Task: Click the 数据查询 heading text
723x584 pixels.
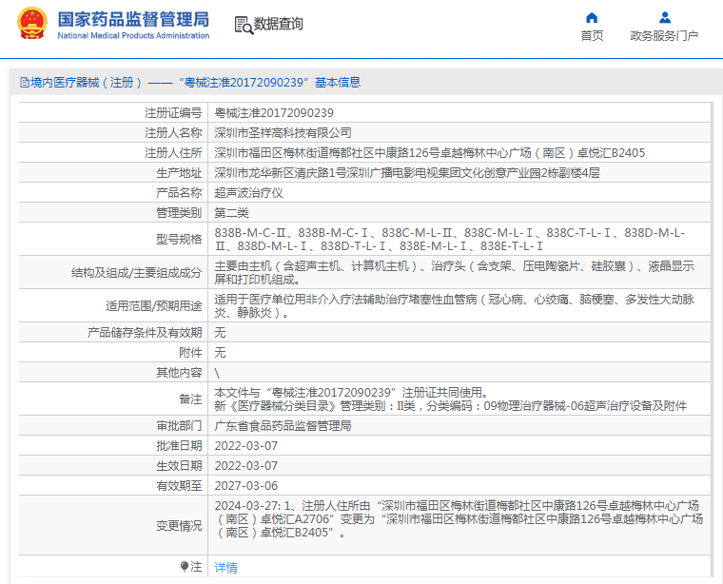Action: coord(278,24)
